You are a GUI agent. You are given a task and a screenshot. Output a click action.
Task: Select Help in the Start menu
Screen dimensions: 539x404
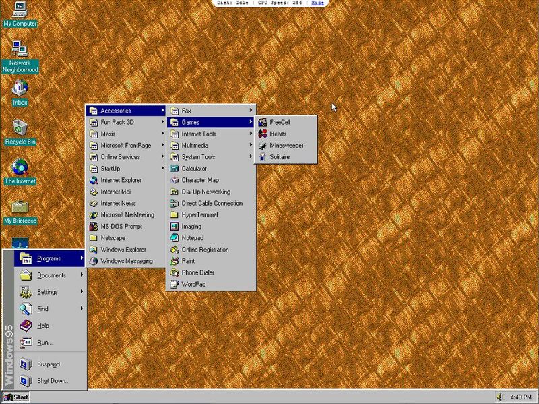click(x=50, y=326)
